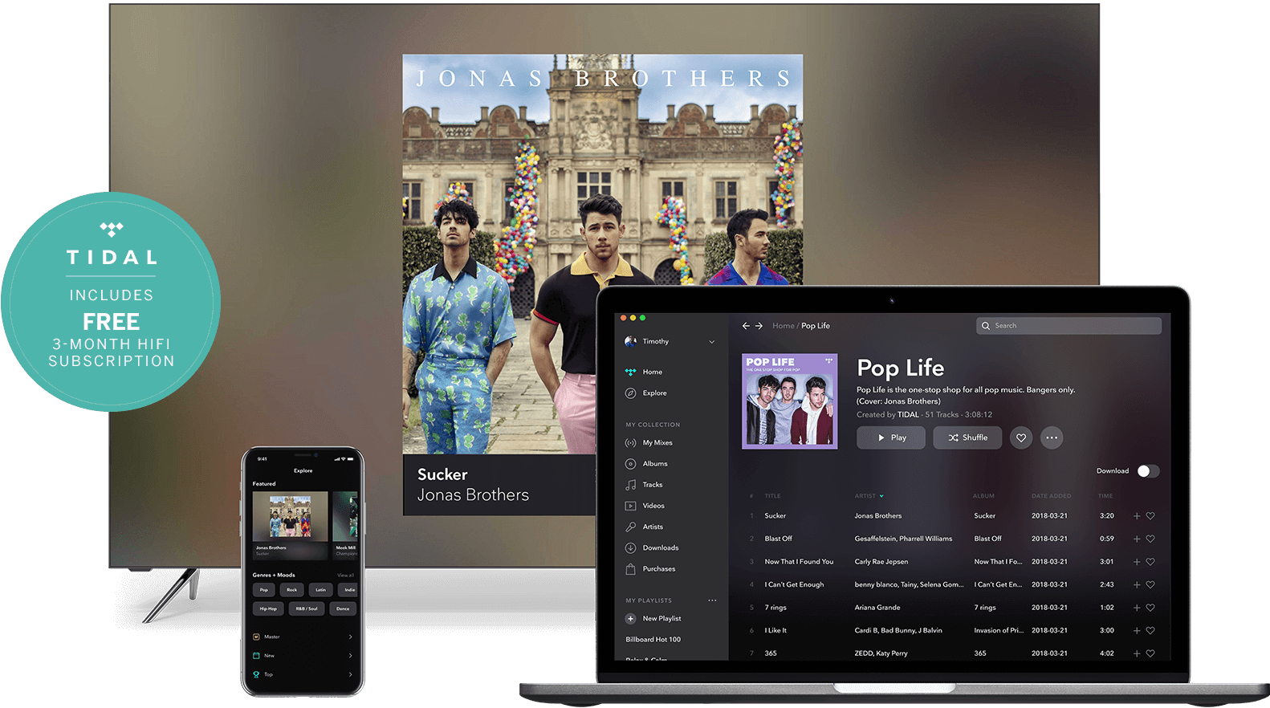Add Blast Off track with its plus icon

point(1137,539)
